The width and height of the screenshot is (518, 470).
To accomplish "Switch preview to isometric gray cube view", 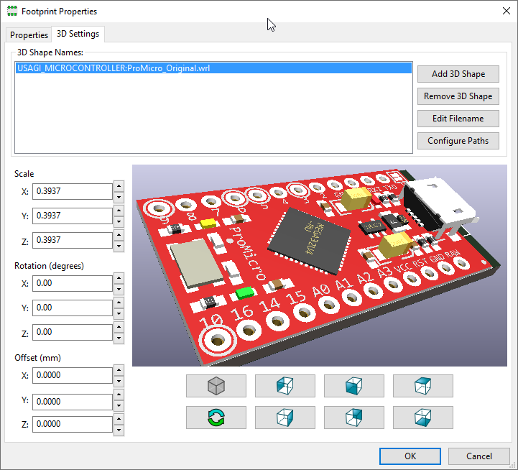I will pos(216,386).
